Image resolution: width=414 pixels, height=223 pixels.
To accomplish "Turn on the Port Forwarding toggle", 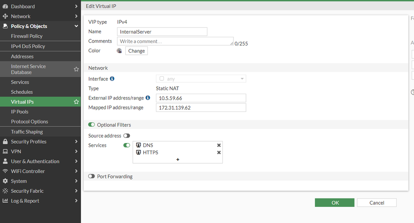I will coord(92,176).
